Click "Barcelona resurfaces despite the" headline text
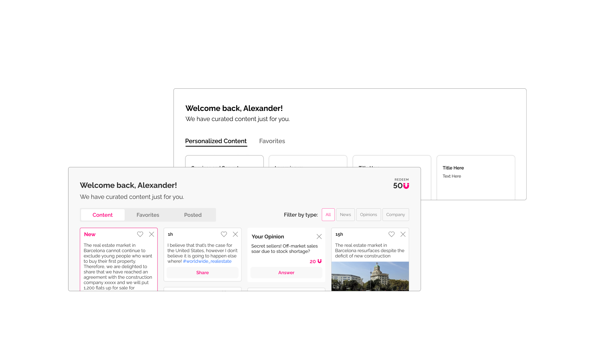Screen dimensions: 595x362 (x=370, y=251)
